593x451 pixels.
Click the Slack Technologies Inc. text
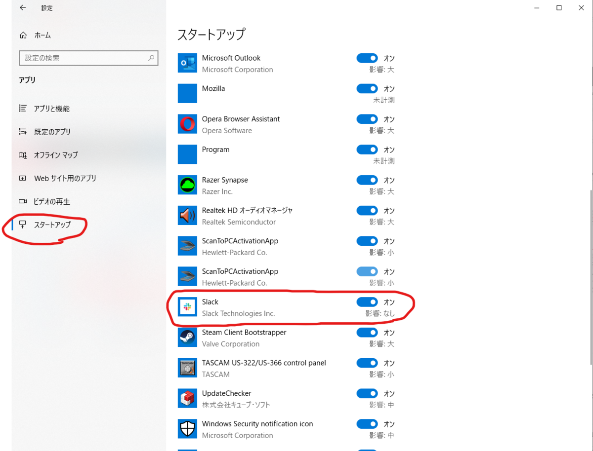(x=238, y=313)
